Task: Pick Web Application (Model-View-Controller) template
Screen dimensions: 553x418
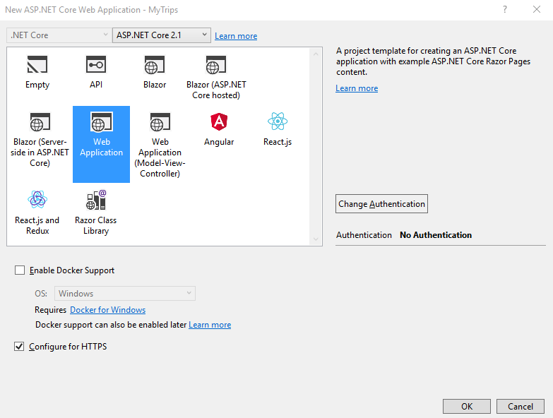Action: point(160,145)
